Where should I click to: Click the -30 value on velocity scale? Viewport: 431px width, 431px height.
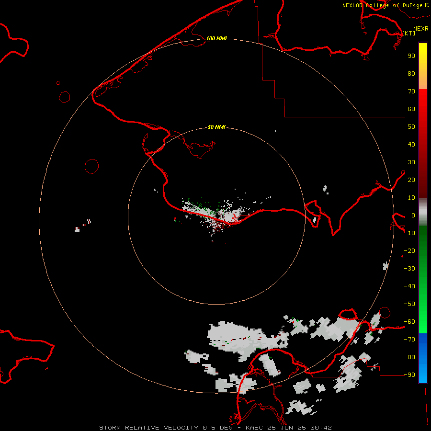(409, 269)
